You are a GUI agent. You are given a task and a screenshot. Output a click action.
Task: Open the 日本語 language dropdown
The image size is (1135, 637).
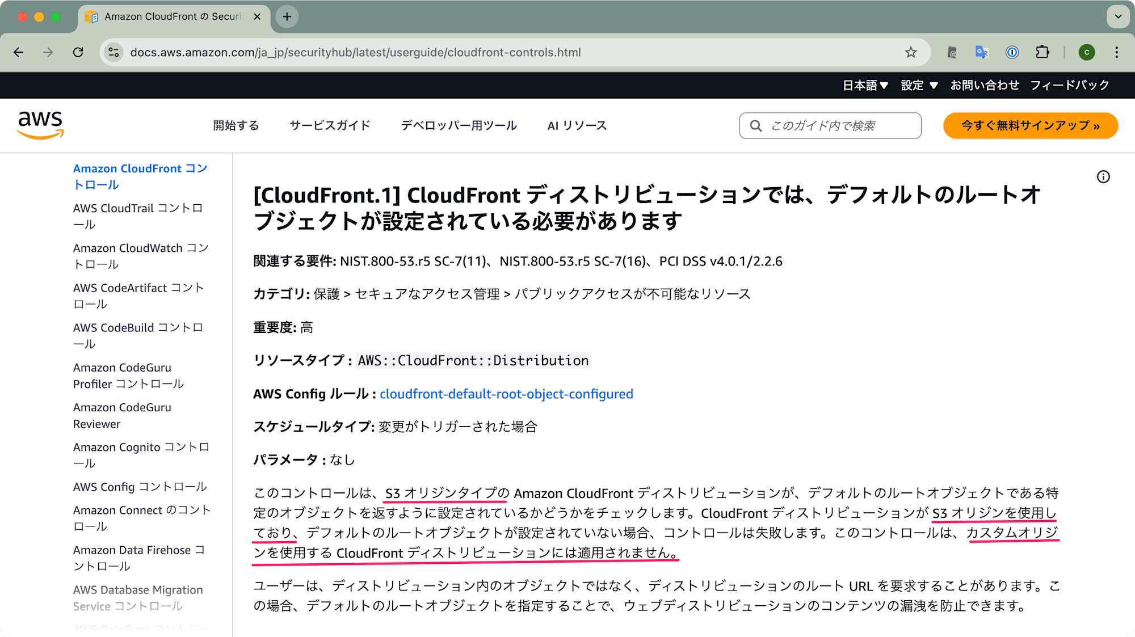coord(865,85)
